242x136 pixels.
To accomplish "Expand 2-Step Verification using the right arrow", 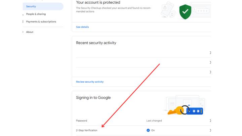I will tap(210, 130).
